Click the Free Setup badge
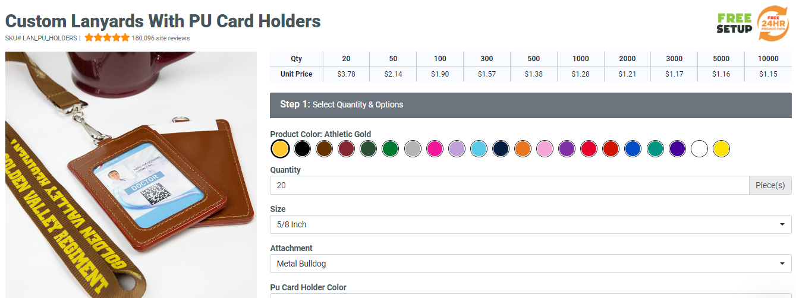 [x=734, y=24]
